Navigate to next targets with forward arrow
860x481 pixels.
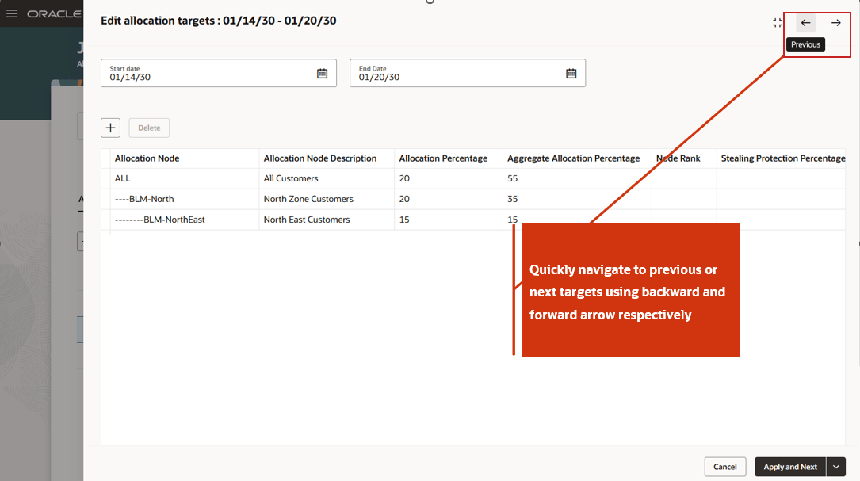(x=835, y=22)
